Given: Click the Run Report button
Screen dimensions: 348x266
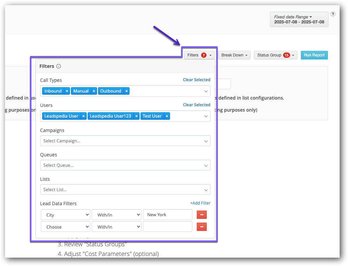Looking at the screenshot, I should [x=314, y=55].
